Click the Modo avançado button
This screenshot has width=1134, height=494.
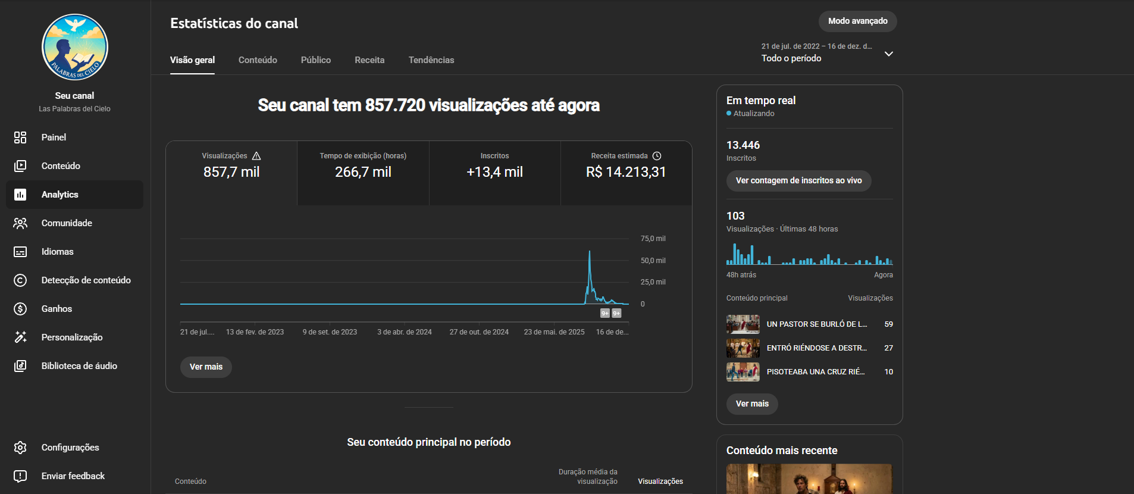pyautogui.click(x=857, y=21)
